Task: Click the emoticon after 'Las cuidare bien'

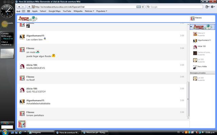Action: 45,39
